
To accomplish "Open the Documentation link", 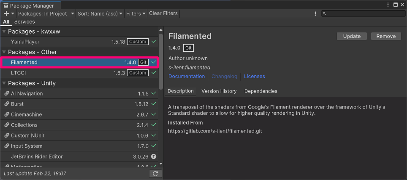I will tap(187, 76).
